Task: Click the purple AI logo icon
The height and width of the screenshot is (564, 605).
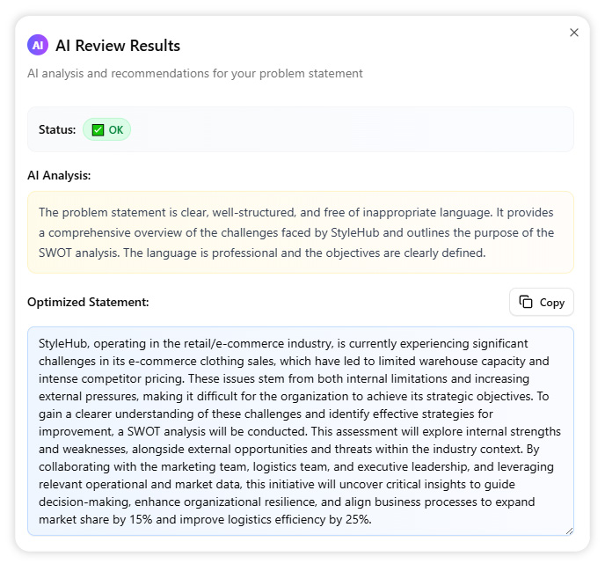Action: pos(38,45)
